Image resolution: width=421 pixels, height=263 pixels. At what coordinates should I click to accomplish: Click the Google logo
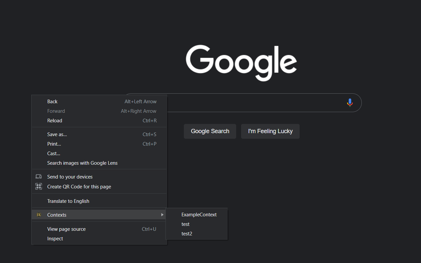tap(241, 63)
